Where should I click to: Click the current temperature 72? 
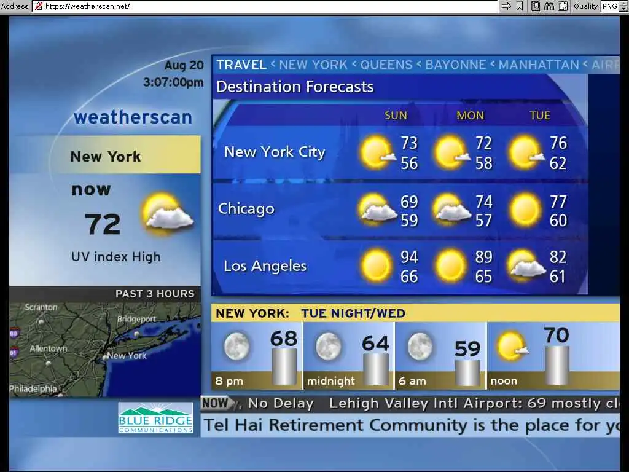(103, 224)
